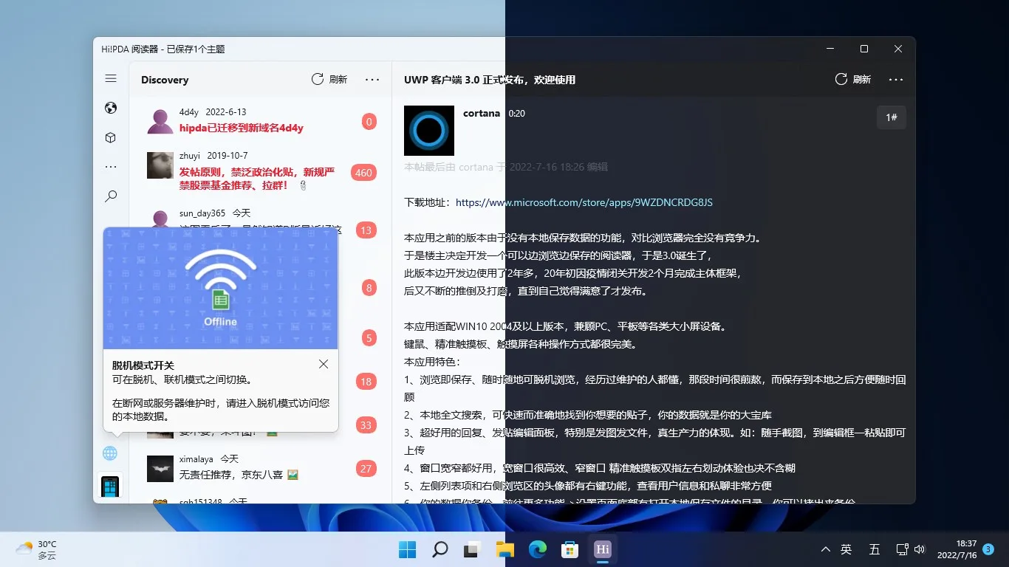Image resolution: width=1009 pixels, height=567 pixels.
Task: Open network and volume quick settings
Action: point(911,549)
